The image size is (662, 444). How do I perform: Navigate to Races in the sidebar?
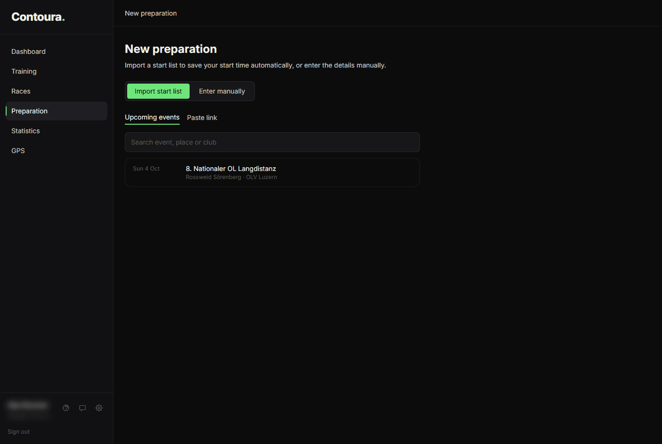click(x=57, y=91)
